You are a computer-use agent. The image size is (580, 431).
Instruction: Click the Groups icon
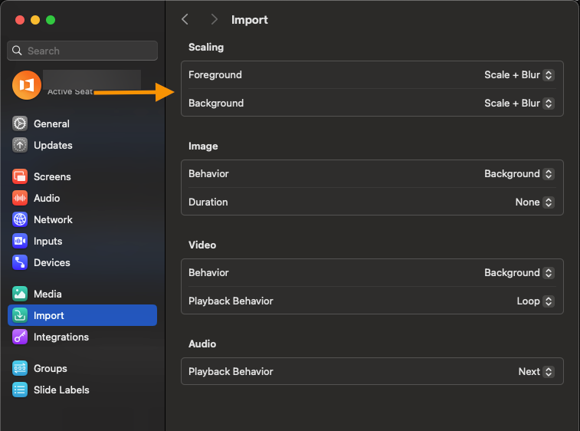click(20, 368)
